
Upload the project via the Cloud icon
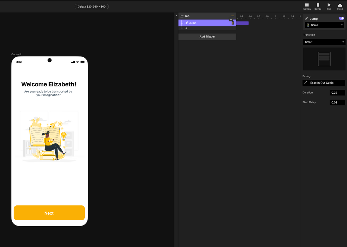click(340, 5)
